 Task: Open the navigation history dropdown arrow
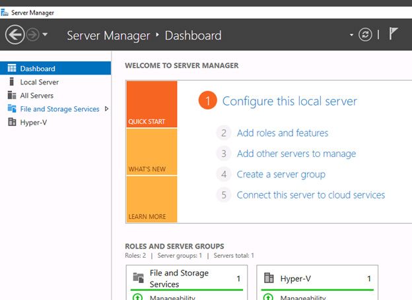tap(46, 36)
